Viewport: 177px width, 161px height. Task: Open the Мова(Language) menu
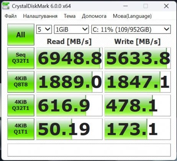(x=132, y=16)
